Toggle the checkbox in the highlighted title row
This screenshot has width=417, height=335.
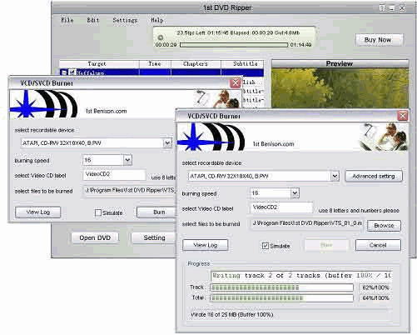click(x=72, y=72)
